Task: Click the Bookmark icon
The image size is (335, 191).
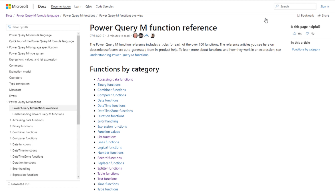Action: [x=298, y=16]
